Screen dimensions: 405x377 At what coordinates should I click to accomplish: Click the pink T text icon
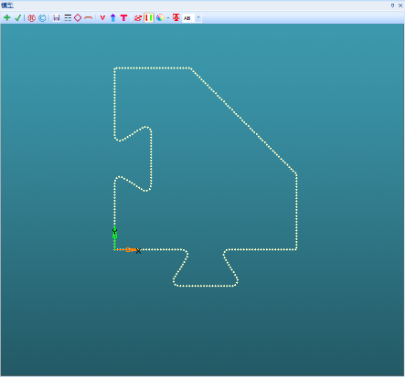pos(123,17)
